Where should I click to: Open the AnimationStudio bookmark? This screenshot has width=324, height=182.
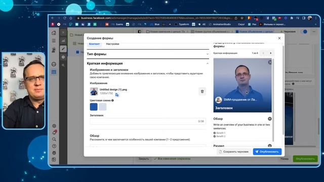point(220,24)
